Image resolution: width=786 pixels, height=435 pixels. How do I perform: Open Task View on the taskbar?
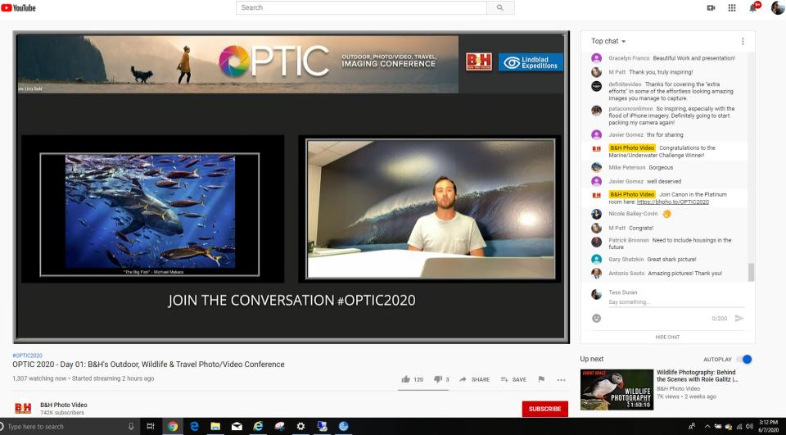[151, 427]
